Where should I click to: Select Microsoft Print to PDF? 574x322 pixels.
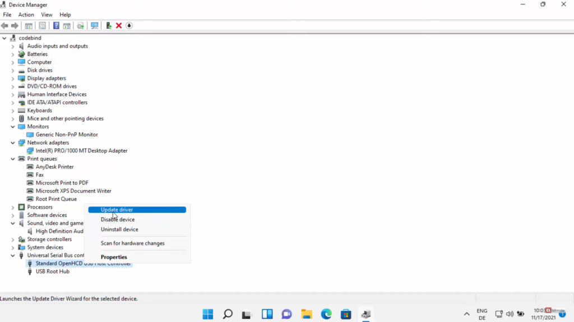point(62,183)
